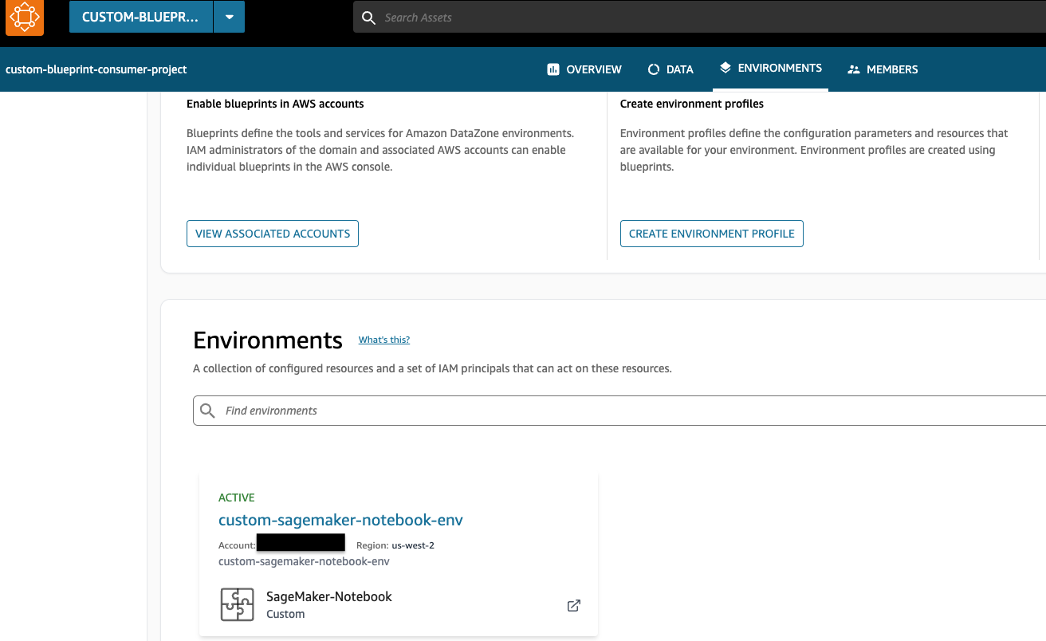1046x641 pixels.
Task: Open the custom-sagemaker-notebook-env environment
Action: coord(340,519)
